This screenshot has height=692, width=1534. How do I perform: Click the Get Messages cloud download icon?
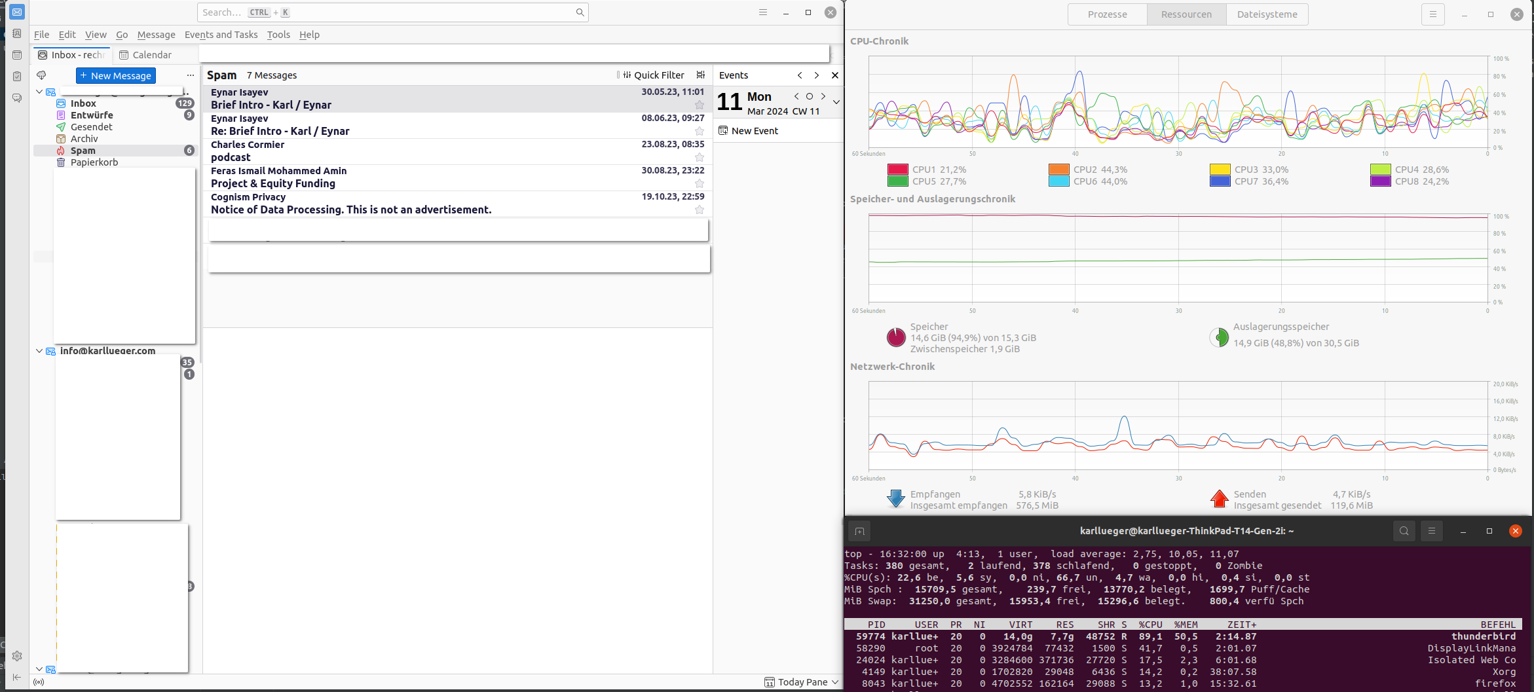pos(41,75)
